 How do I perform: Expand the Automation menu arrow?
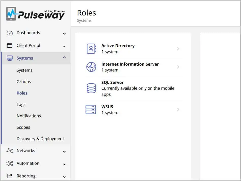click(65, 164)
